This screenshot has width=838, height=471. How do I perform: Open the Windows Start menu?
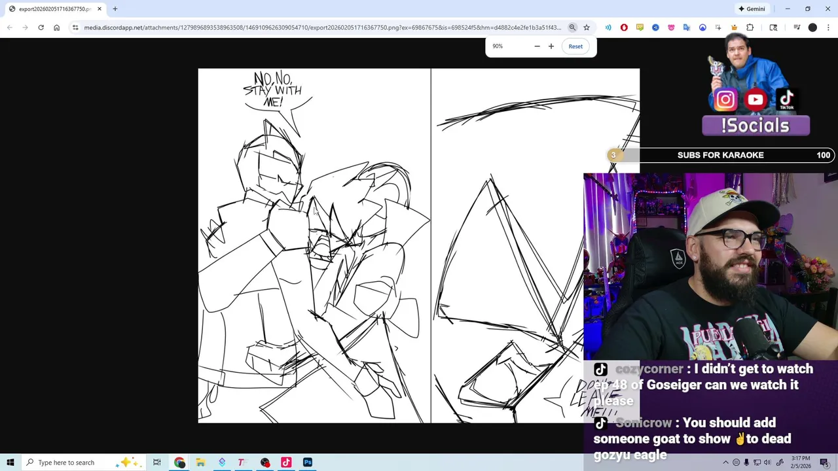10,462
